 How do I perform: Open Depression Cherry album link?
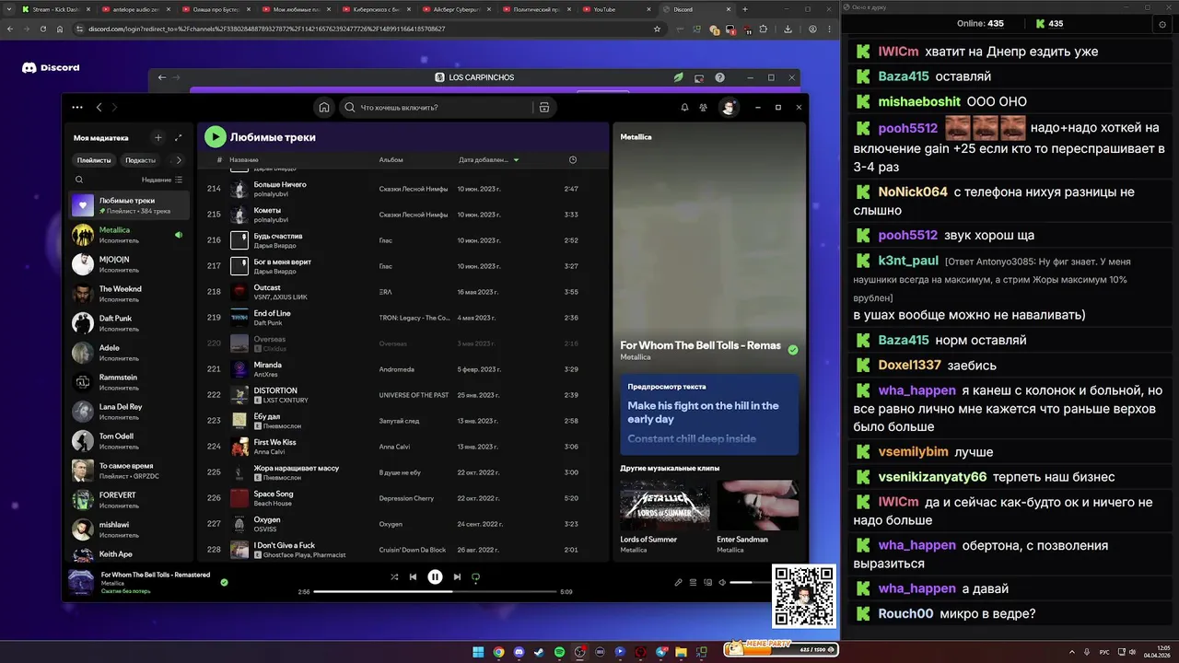click(x=406, y=498)
